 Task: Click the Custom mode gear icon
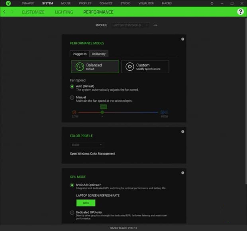tap(130, 67)
